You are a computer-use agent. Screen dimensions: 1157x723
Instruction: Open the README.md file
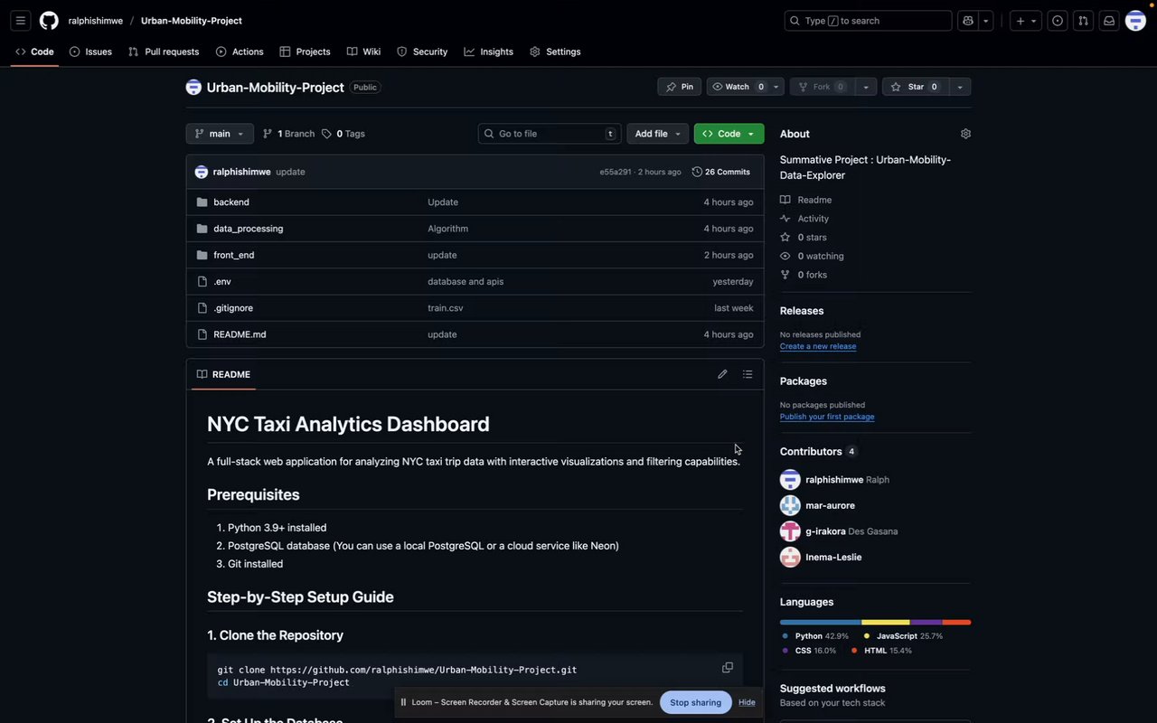click(240, 334)
